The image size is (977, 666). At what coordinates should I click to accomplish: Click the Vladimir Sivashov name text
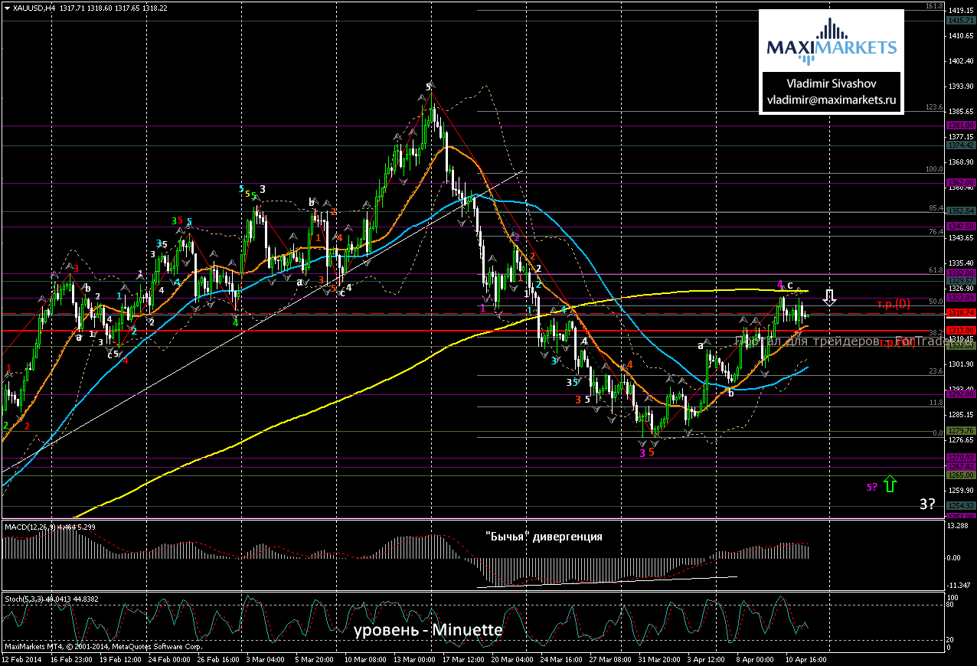coord(832,83)
